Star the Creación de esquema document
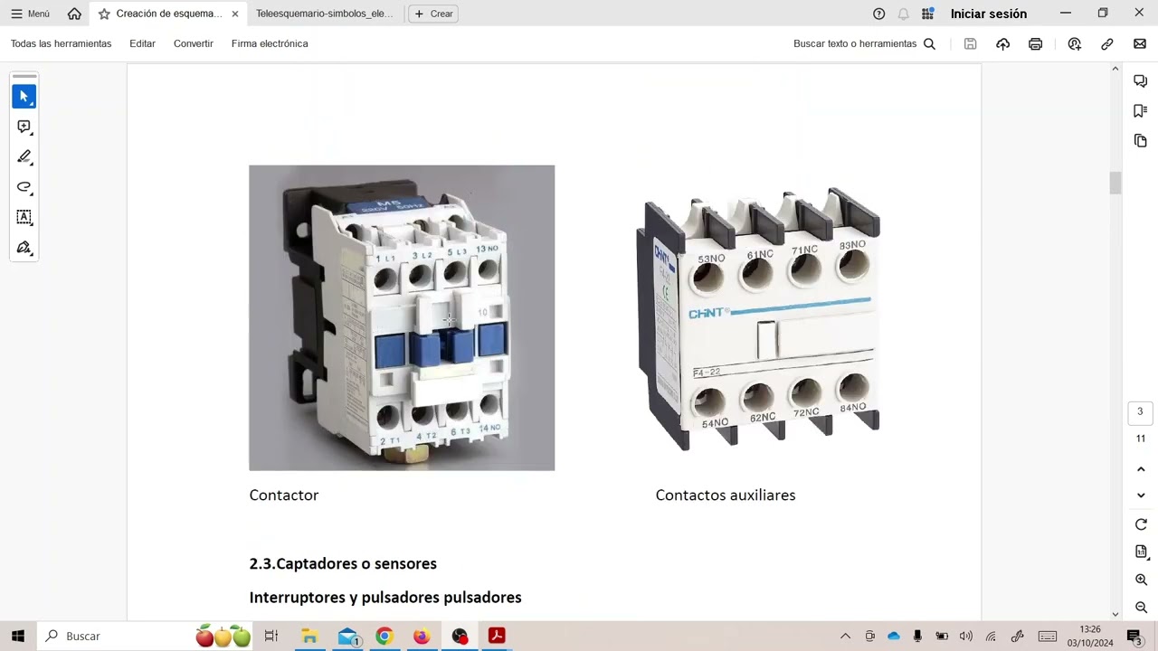Screen dimensions: 1158x651 [x=104, y=14]
